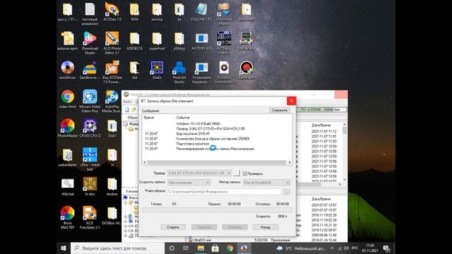Open Download Master desktop shortcut
Image resolution: width=452 pixels, height=254 pixels.
(224, 13)
